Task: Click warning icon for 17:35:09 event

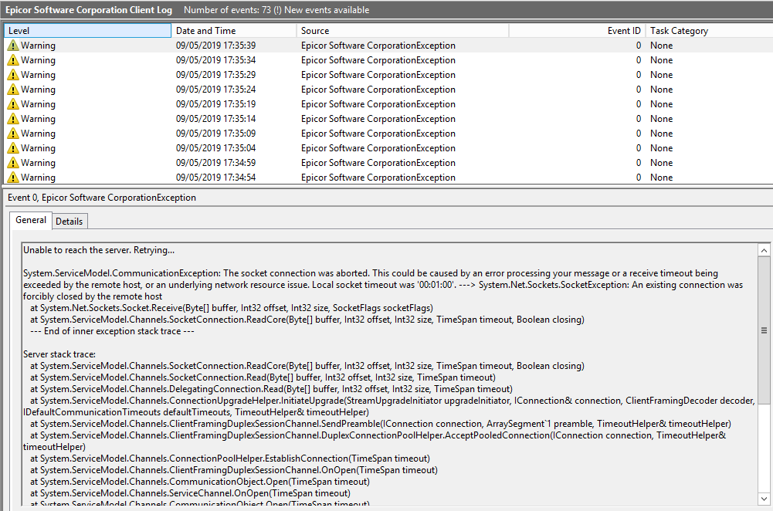Action: pyautogui.click(x=13, y=134)
